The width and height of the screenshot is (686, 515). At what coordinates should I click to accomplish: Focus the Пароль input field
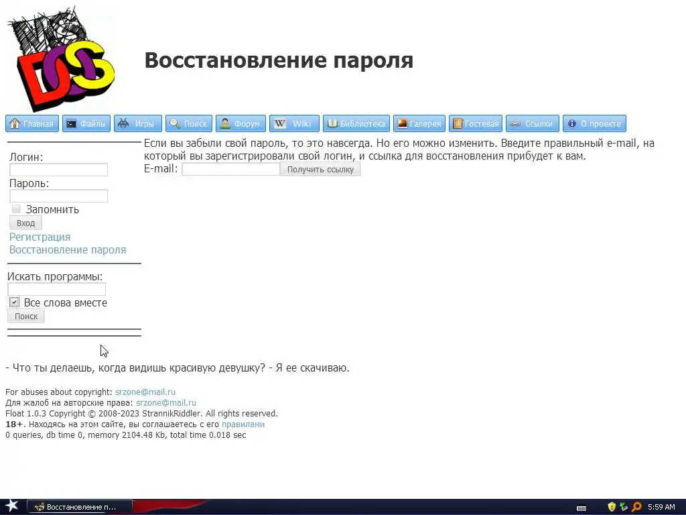(x=59, y=196)
